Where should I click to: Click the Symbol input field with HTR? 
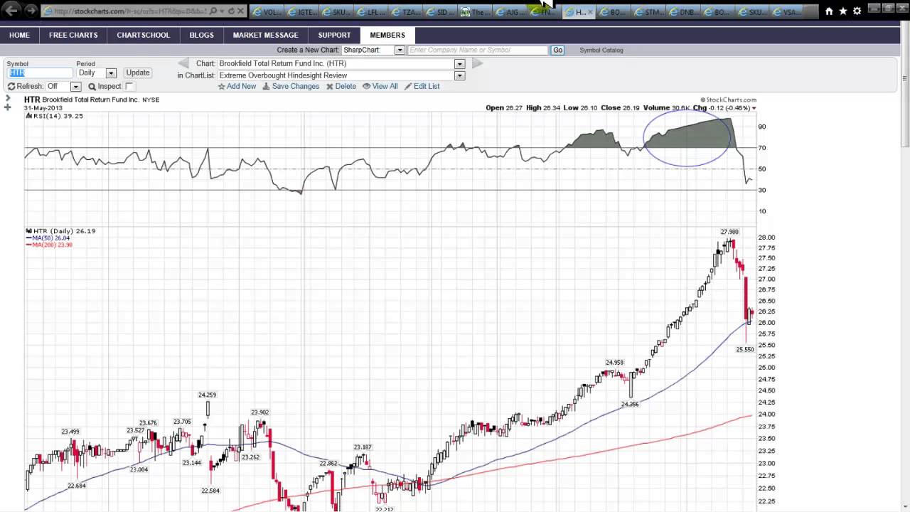click(x=40, y=73)
